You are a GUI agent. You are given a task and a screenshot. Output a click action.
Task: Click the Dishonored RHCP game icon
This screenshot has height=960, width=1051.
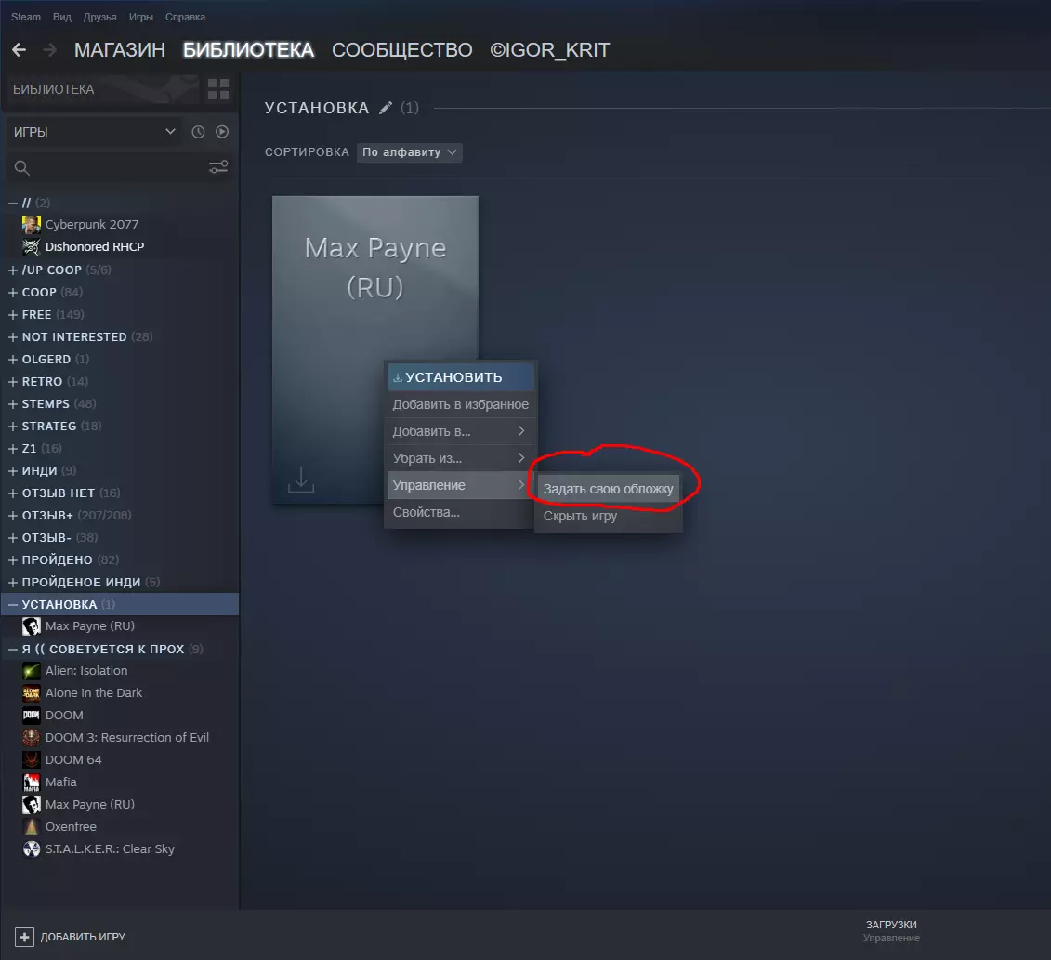coord(32,246)
